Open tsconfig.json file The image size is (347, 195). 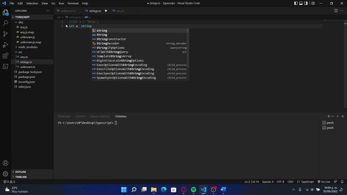tap(33, 82)
